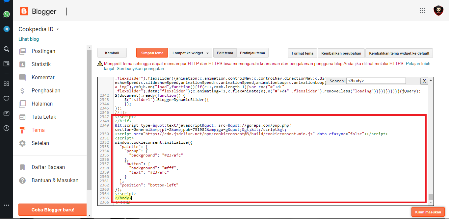
Task: Open WhatsApp in the browser sidebar
Action: (6, 14)
